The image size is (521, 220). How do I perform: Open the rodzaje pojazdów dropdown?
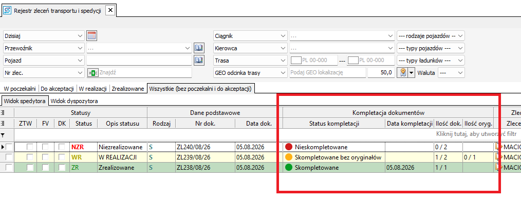pos(431,35)
